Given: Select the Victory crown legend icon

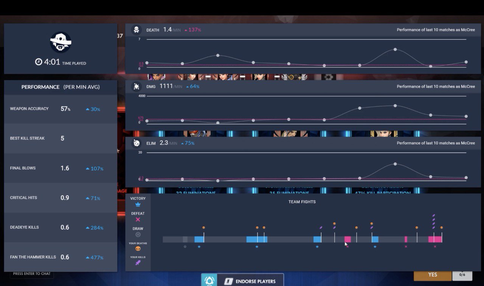Looking at the screenshot, I should click(138, 205).
